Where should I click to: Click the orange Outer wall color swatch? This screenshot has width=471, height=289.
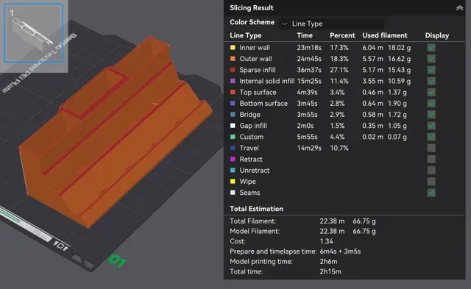[x=233, y=59]
